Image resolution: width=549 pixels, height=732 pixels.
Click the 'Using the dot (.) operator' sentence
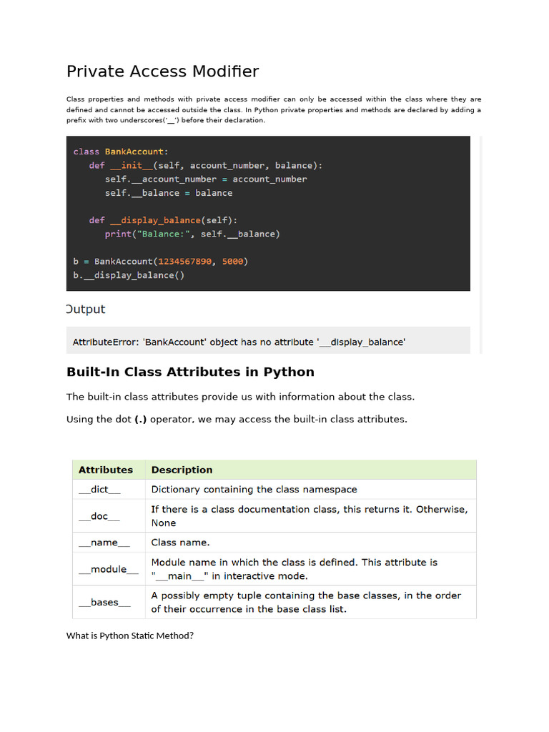coord(237,419)
